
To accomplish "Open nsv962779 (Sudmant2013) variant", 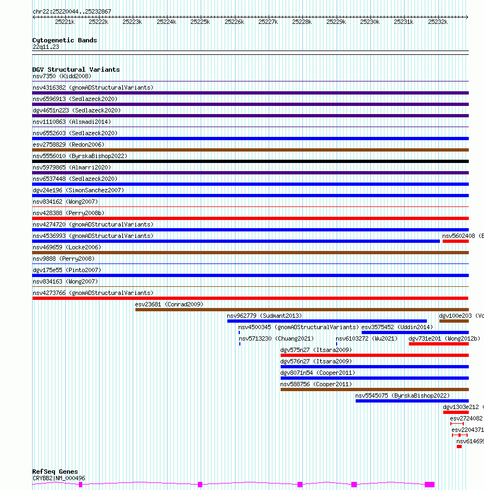I will tap(264, 316).
